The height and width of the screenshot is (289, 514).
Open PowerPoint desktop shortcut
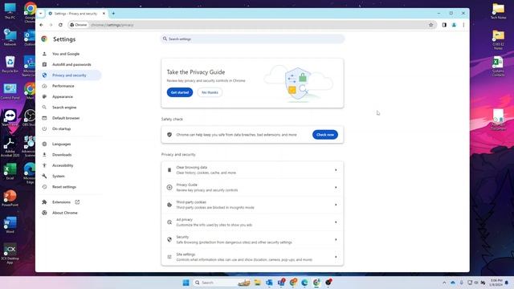pos(10,198)
